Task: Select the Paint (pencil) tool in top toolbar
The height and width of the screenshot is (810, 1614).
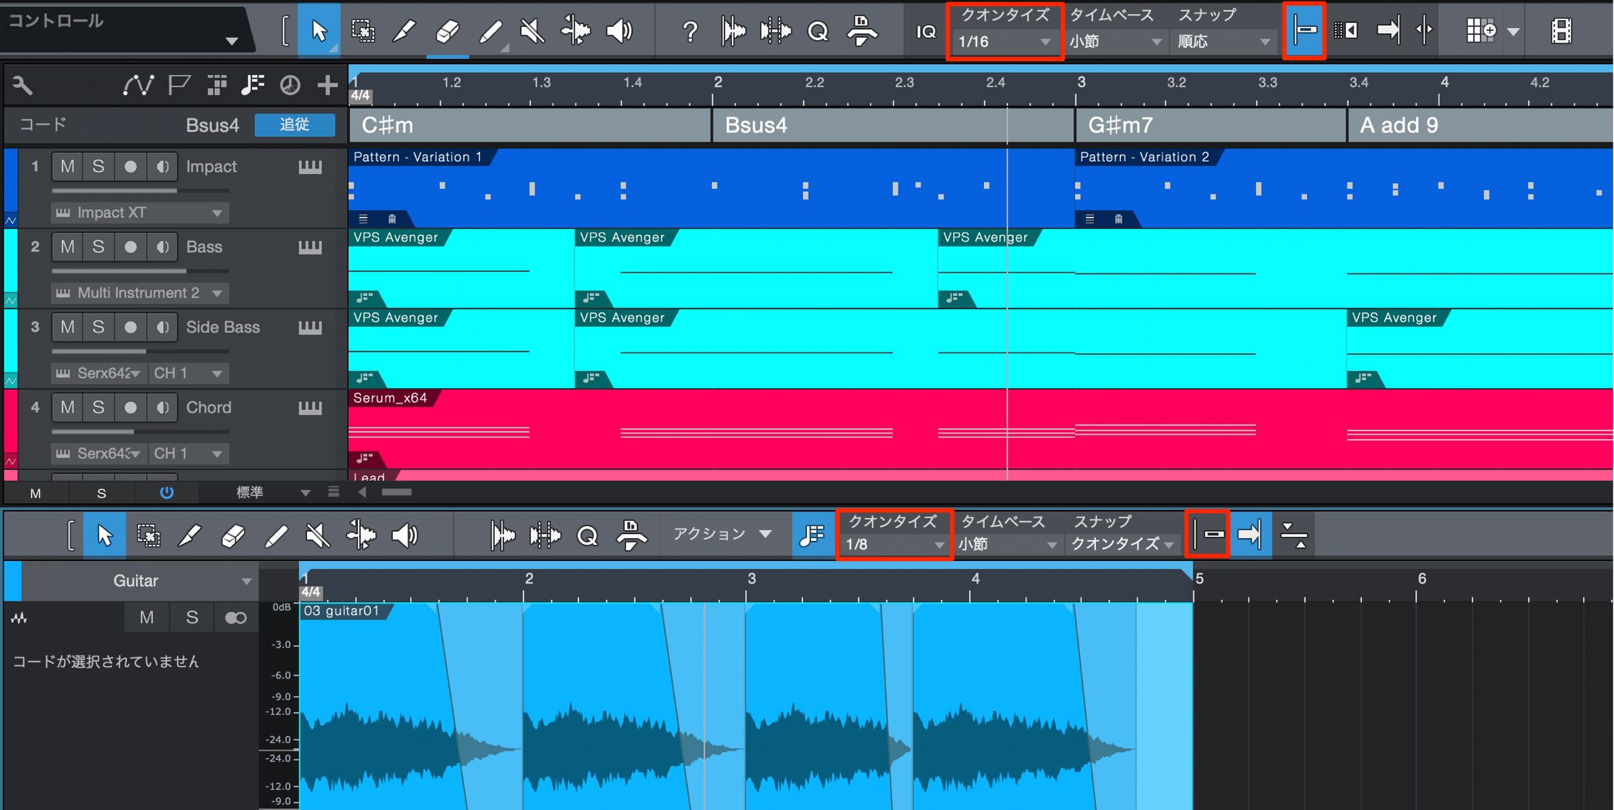Action: [404, 31]
